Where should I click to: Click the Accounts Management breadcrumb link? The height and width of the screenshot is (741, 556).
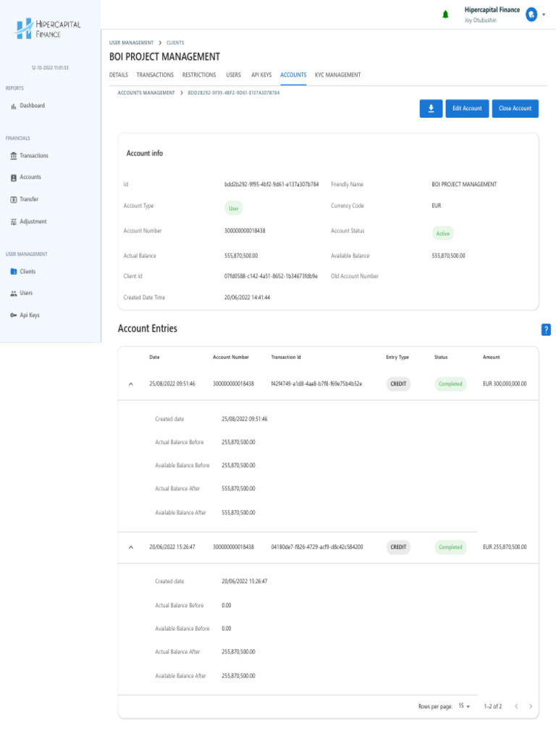tap(146, 93)
